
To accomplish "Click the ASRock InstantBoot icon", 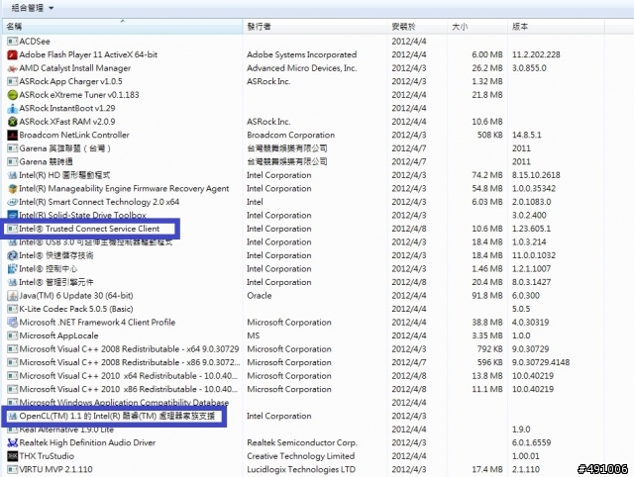I will pyautogui.click(x=13, y=108).
